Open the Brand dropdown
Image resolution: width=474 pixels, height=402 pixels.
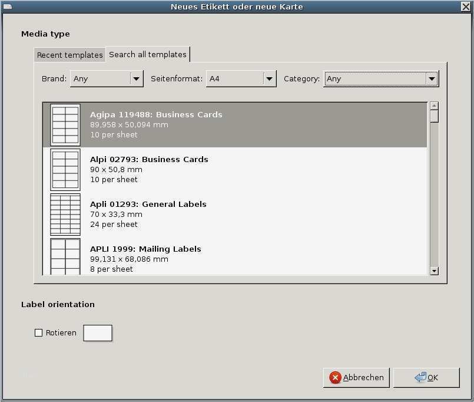point(107,79)
